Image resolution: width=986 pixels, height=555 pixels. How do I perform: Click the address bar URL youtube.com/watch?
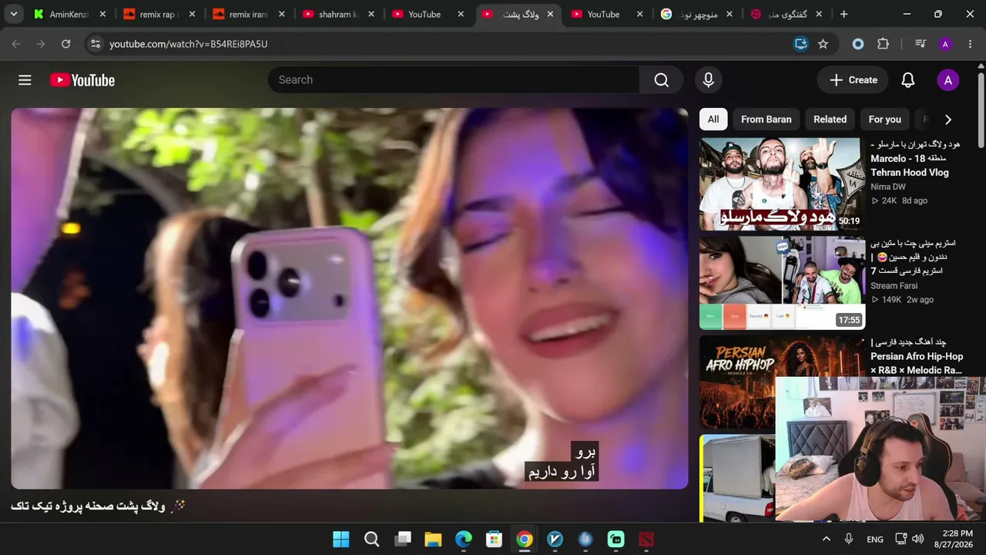188,44
